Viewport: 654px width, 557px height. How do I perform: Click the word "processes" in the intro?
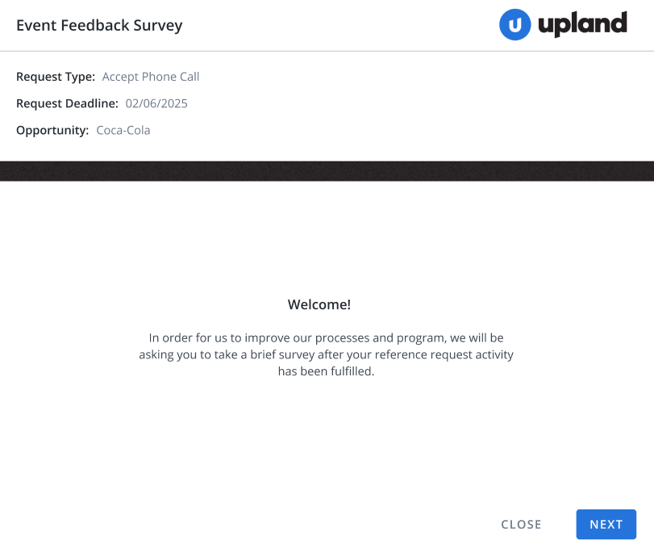tap(343, 338)
